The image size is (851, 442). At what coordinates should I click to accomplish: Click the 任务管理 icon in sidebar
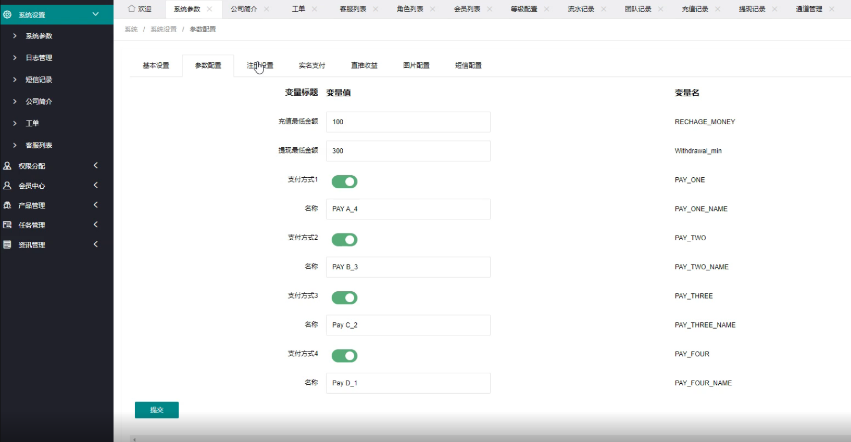coord(7,225)
